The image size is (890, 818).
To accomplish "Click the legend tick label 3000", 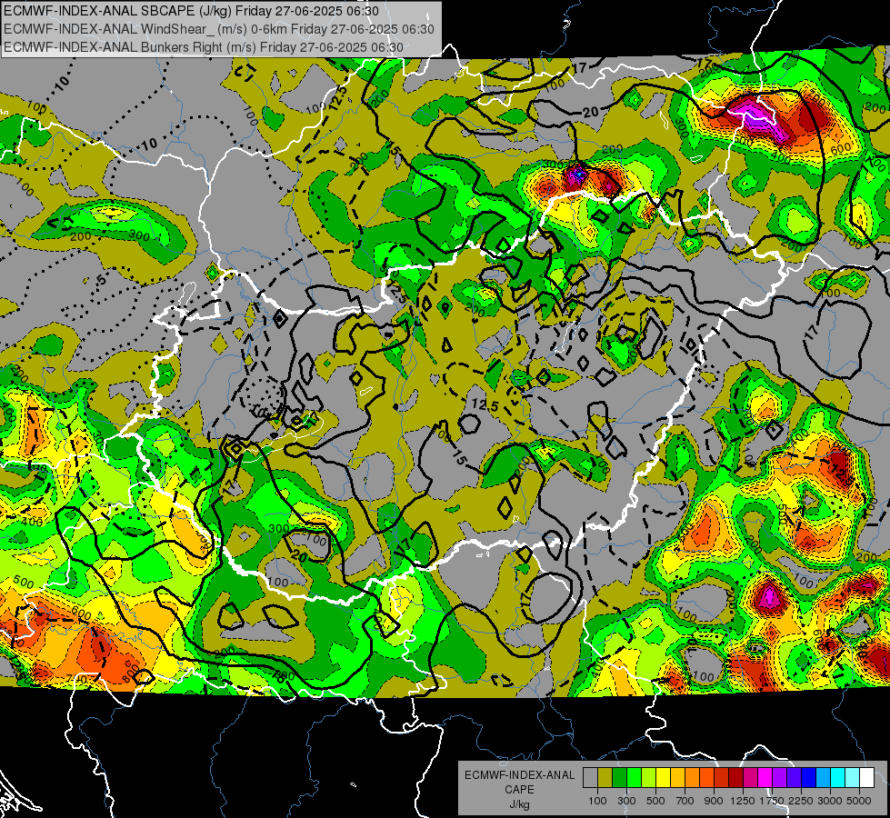I will pos(830,801).
